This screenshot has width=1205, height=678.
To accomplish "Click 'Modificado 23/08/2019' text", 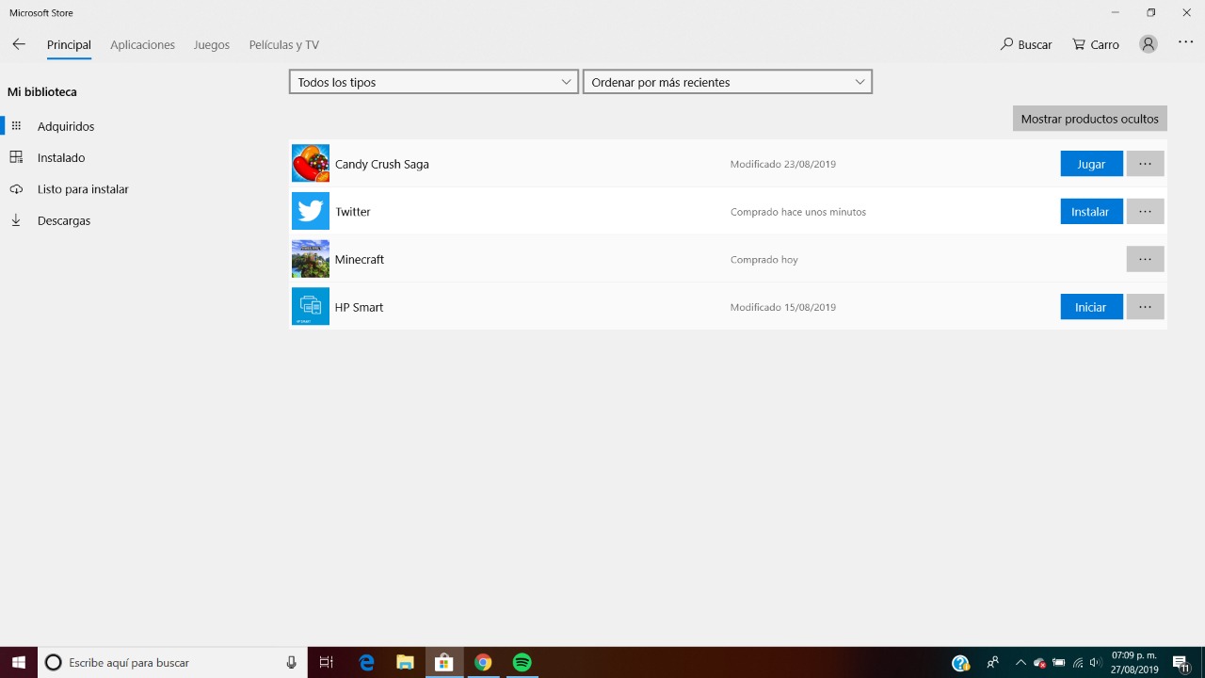I will (x=783, y=164).
